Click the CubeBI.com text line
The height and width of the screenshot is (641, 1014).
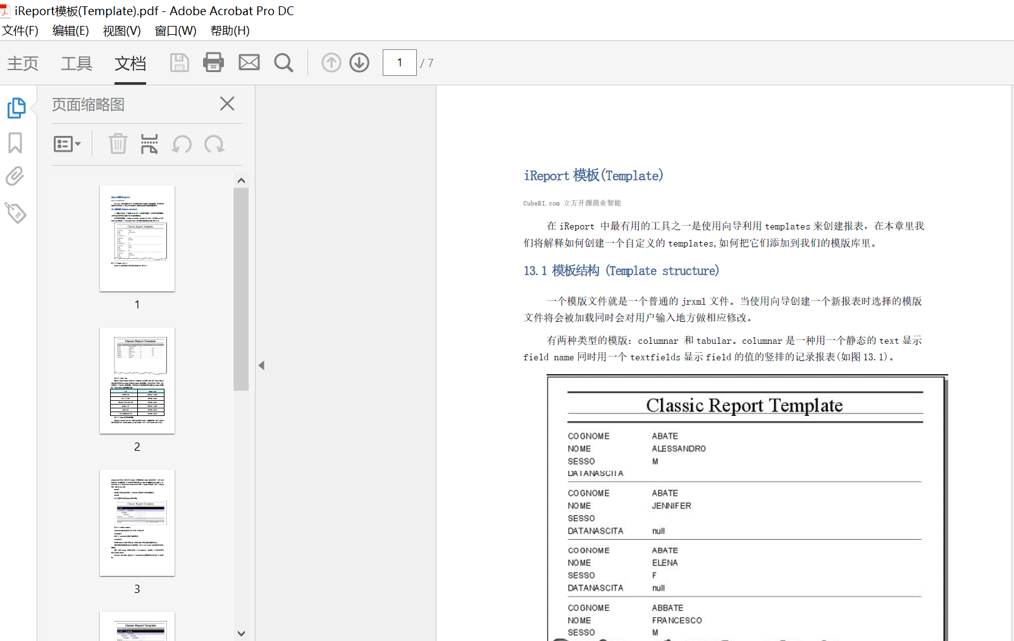click(x=572, y=203)
